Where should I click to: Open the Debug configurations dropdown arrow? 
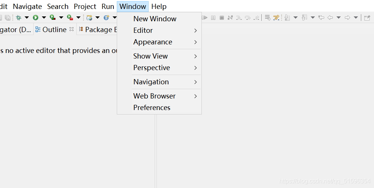(27, 18)
